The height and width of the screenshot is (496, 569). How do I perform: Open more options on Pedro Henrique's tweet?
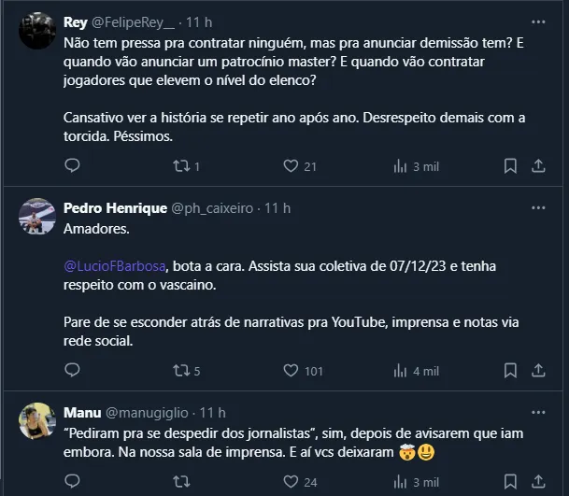pos(538,207)
